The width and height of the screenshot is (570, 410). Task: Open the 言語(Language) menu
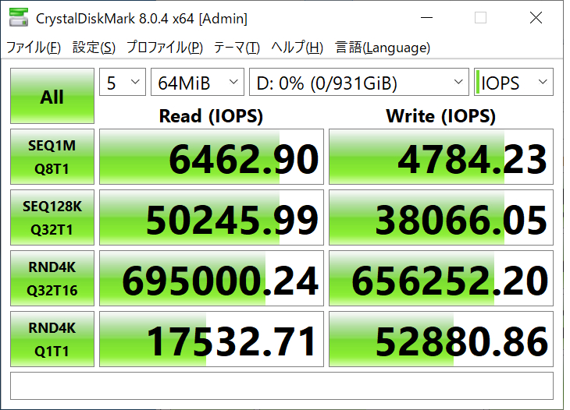pos(383,48)
